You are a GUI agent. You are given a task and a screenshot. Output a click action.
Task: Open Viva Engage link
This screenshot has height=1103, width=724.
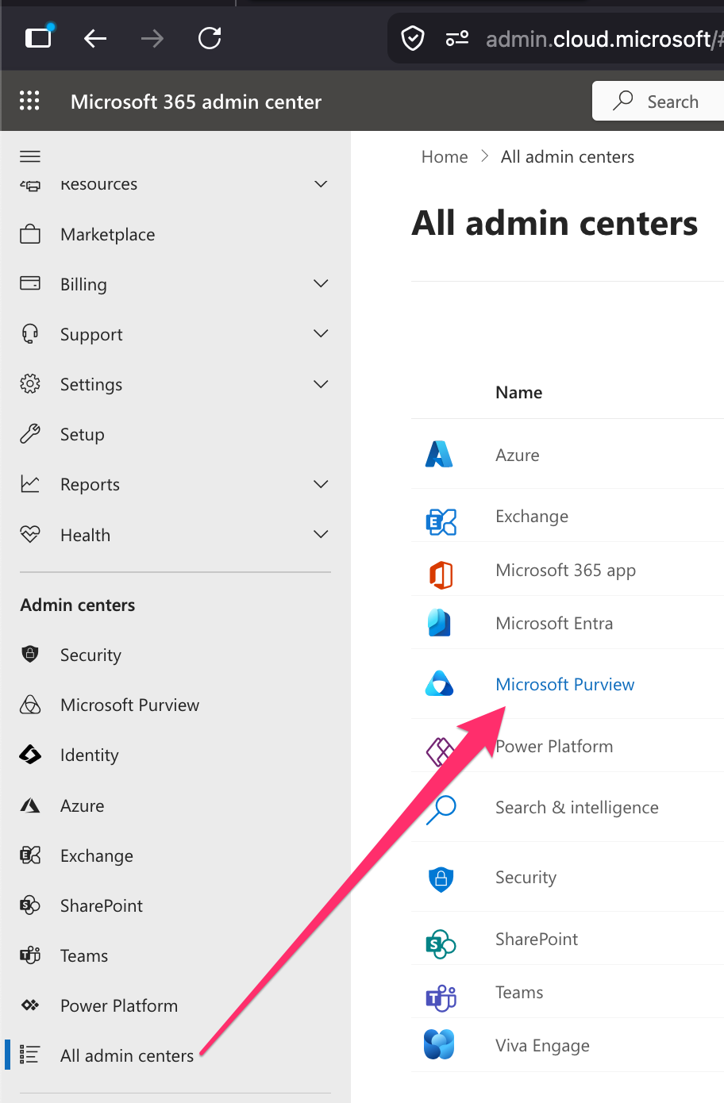pos(542,1045)
